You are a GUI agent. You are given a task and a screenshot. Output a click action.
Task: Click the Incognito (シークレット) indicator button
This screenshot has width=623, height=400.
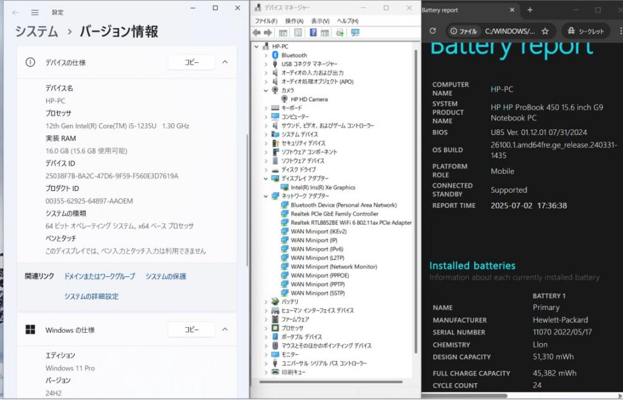pos(586,31)
